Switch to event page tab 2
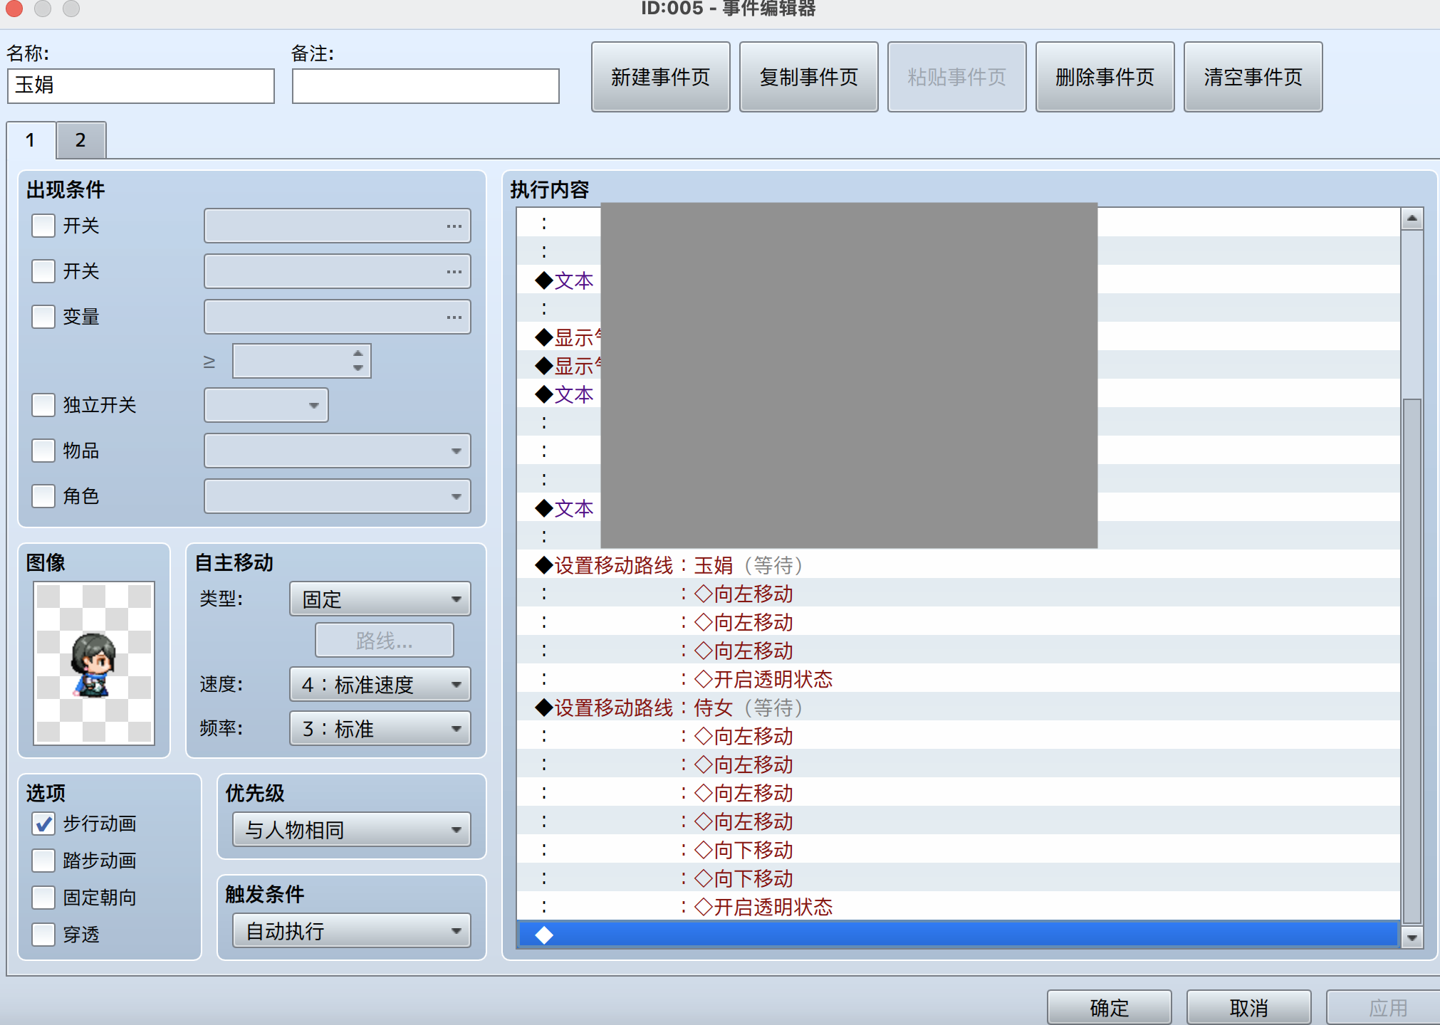1440x1025 pixels. click(80, 140)
